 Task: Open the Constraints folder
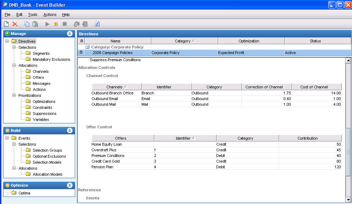click(39, 107)
